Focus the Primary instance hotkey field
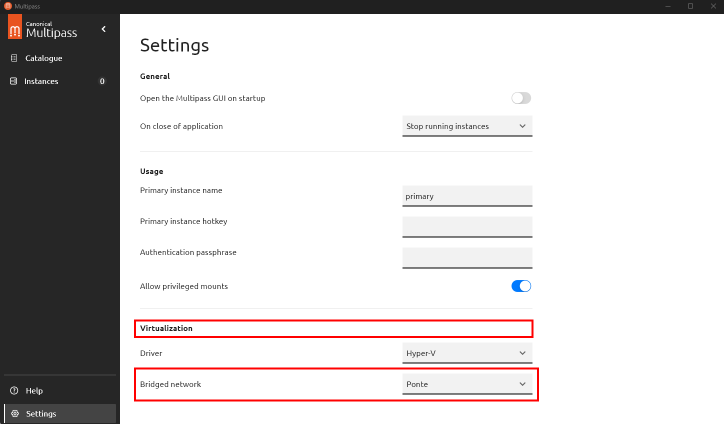Viewport: 724px width, 424px height. pyautogui.click(x=467, y=226)
